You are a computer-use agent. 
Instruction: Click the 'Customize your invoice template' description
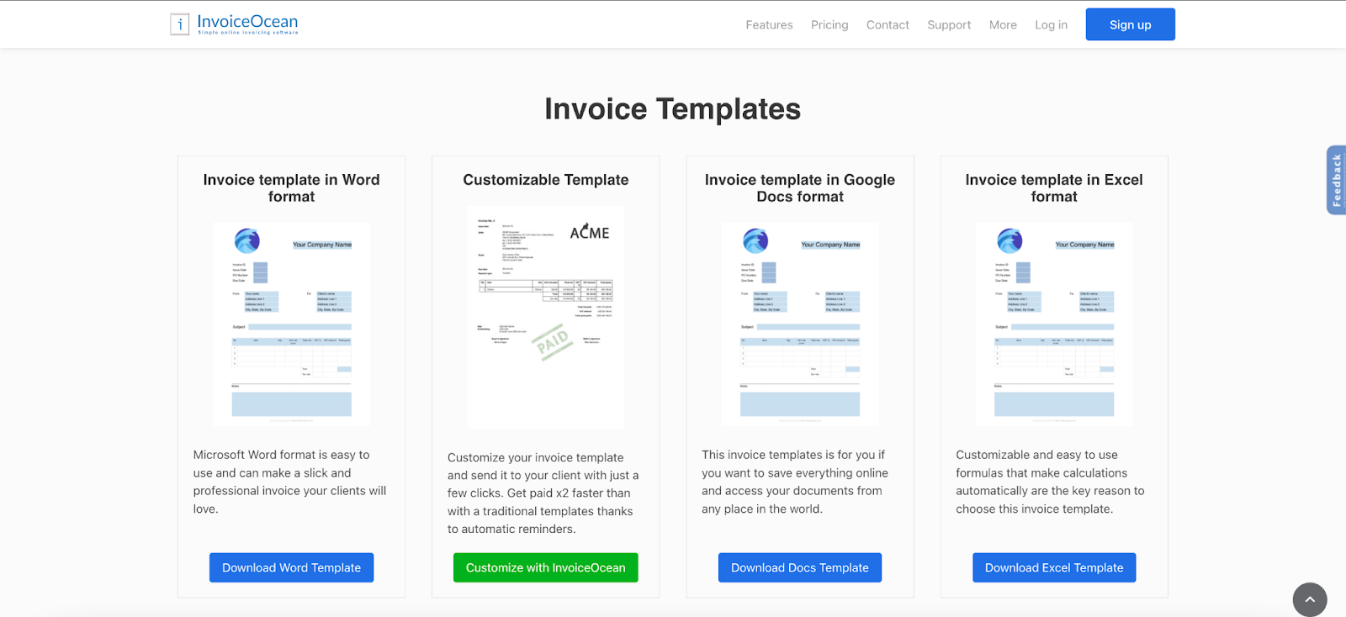click(543, 493)
